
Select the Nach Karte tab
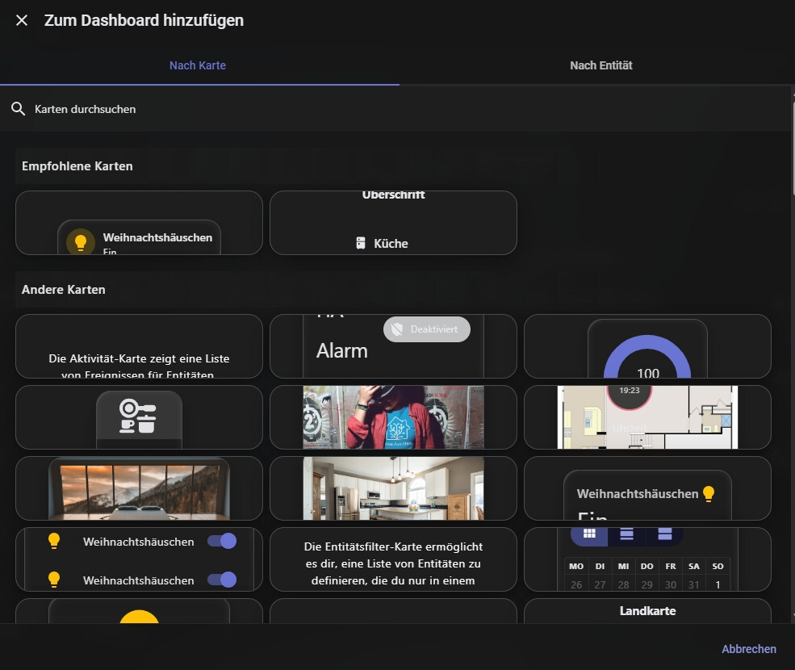[x=198, y=65]
